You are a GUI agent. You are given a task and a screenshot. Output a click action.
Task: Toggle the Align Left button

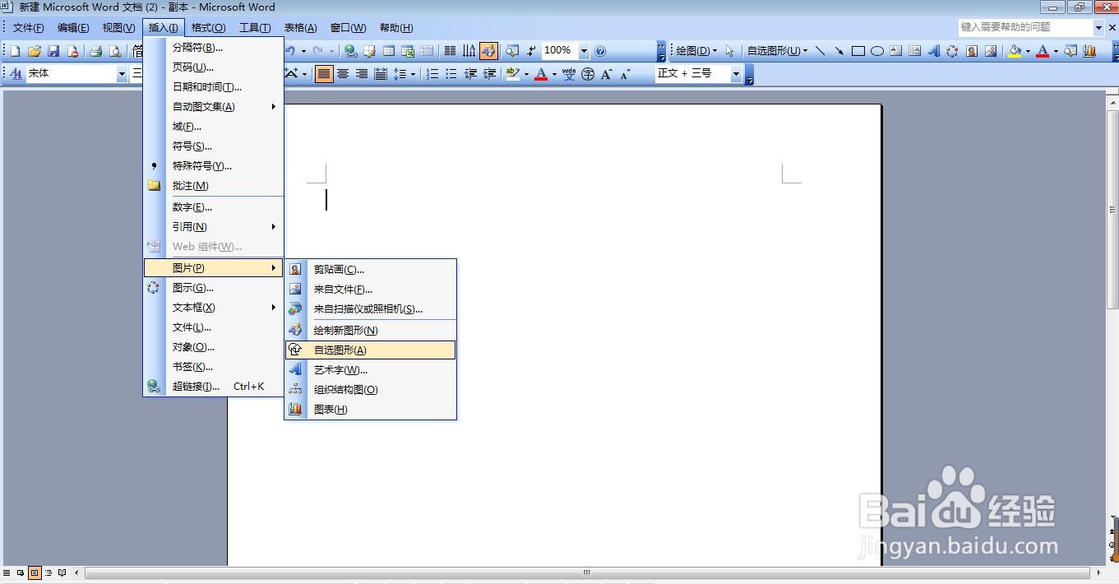(x=324, y=74)
